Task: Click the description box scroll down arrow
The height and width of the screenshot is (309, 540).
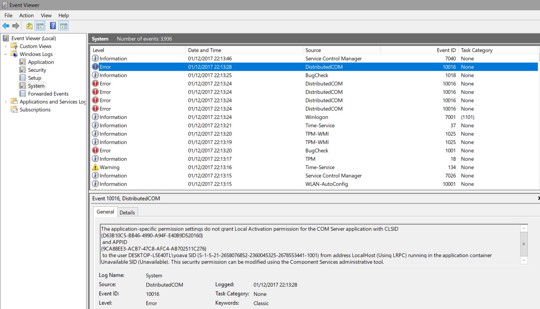Action: pyautogui.click(x=524, y=260)
